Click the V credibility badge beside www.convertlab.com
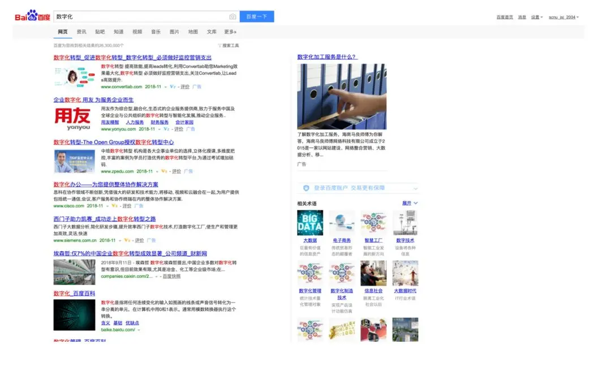Image resolution: width=611 pixels, height=366 pixels. [173, 87]
